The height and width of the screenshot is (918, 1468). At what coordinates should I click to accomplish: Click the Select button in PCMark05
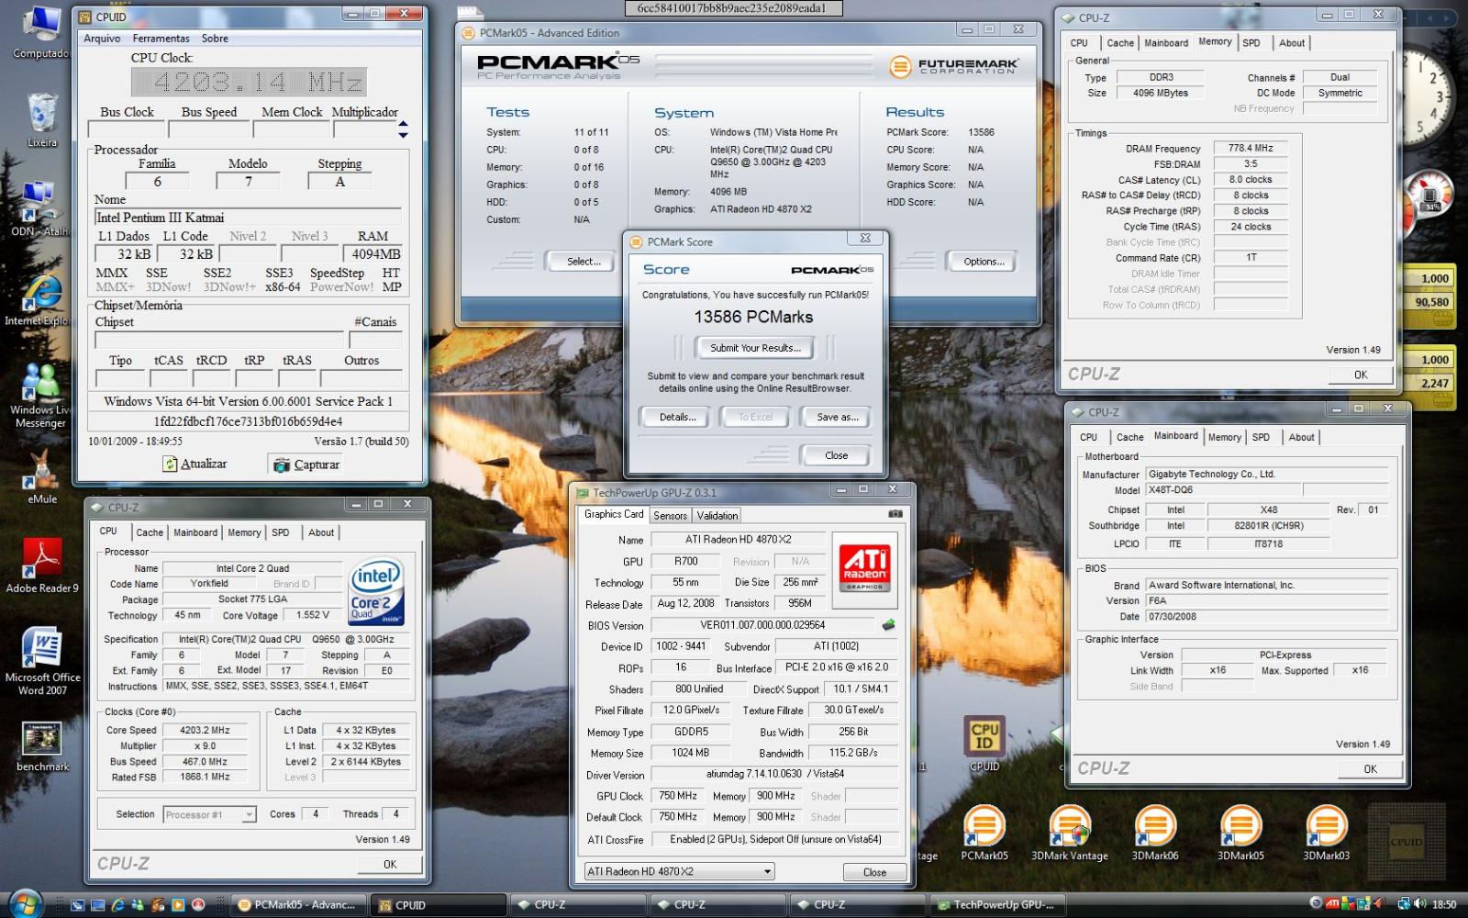click(x=584, y=262)
